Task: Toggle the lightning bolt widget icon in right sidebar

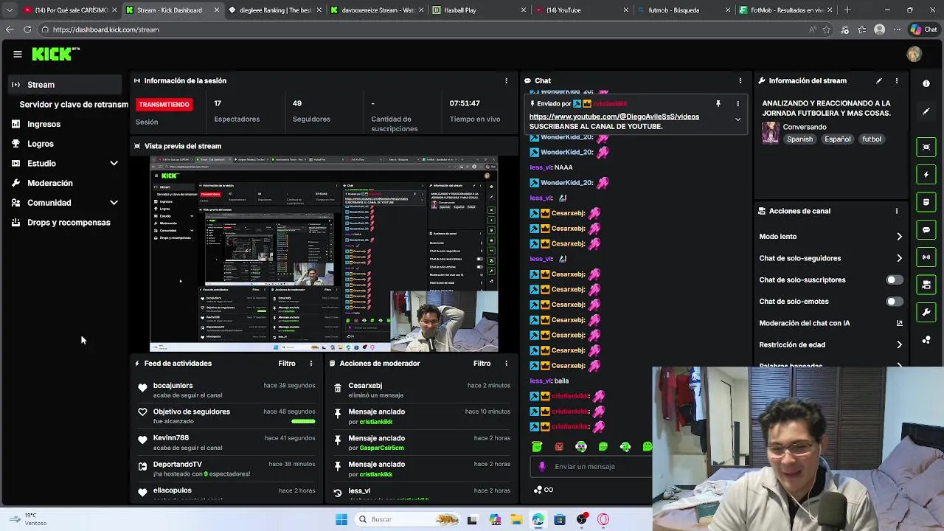Action: (926, 175)
